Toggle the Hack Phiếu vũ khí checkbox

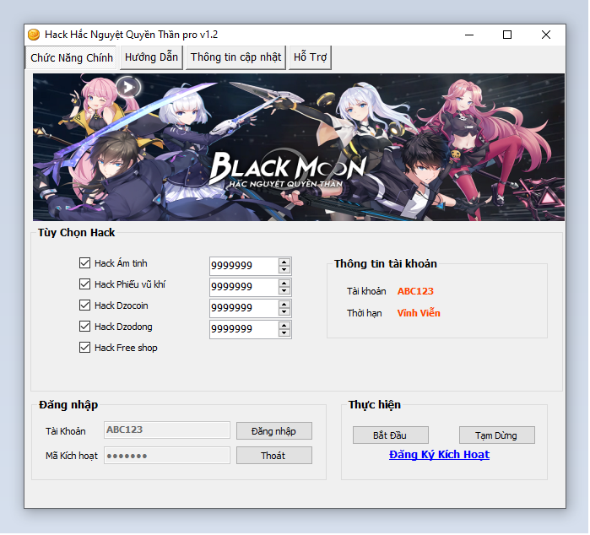(x=84, y=284)
